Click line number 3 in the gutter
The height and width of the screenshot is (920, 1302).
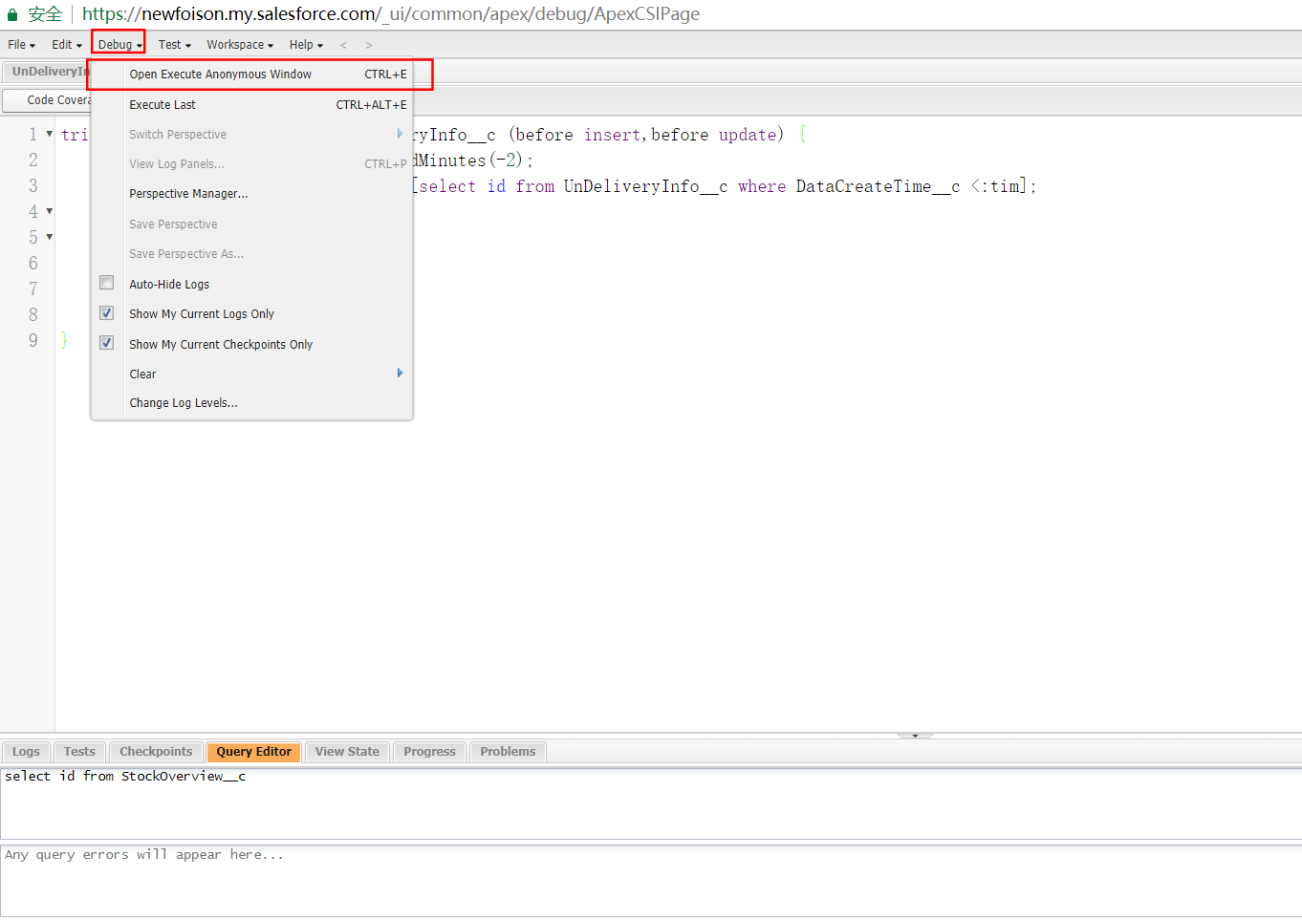click(x=33, y=186)
